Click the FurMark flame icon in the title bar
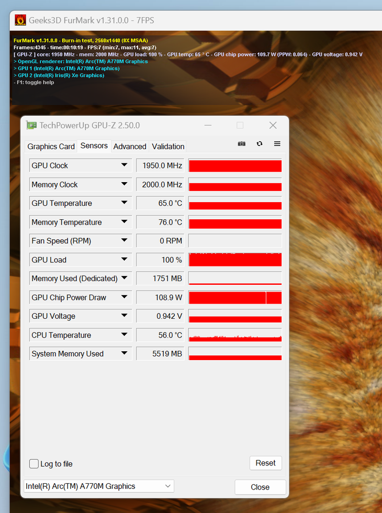Viewport: 382px width, 513px height. [20, 20]
